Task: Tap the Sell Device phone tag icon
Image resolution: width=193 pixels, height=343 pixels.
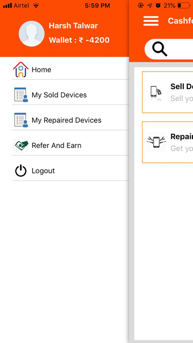Action: click(156, 94)
